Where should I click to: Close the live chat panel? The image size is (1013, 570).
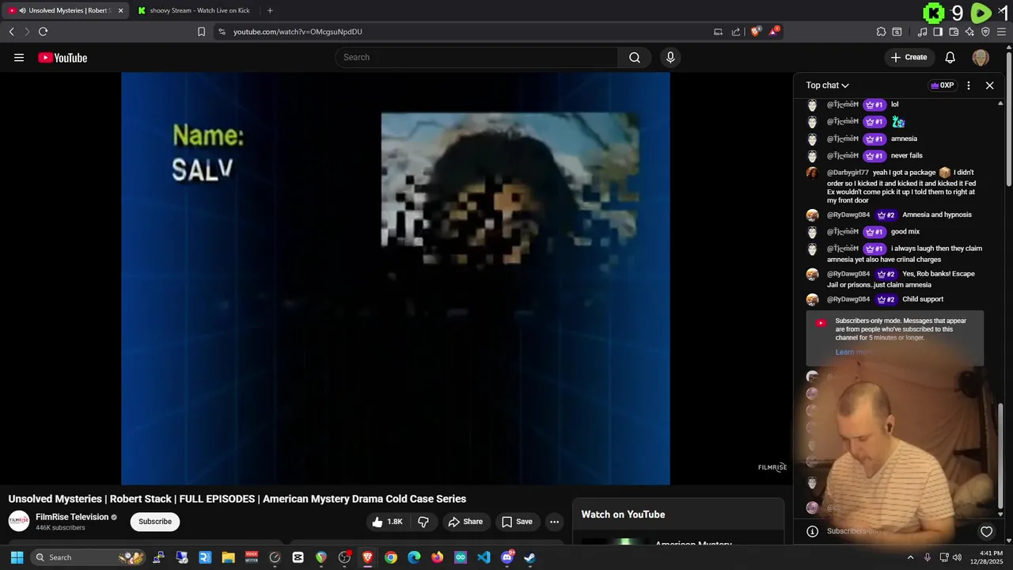[989, 85]
